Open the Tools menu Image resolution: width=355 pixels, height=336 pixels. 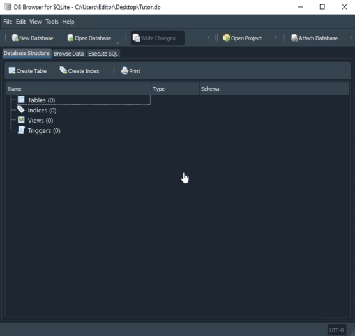(x=52, y=22)
